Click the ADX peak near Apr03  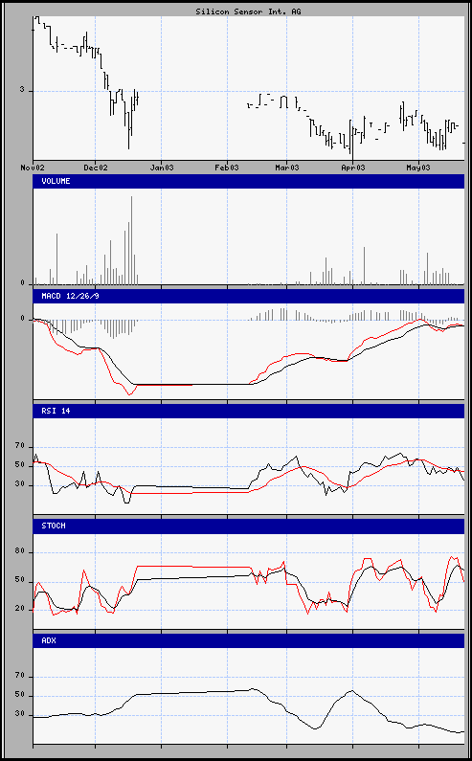click(x=352, y=690)
